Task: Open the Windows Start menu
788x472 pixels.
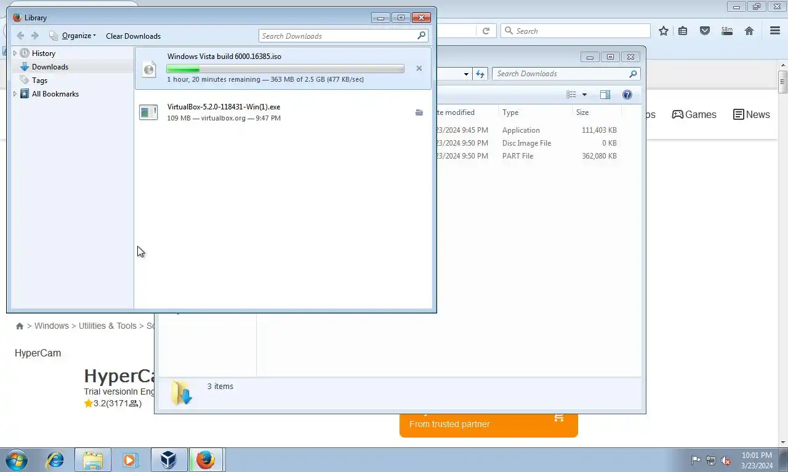Action: (16, 460)
